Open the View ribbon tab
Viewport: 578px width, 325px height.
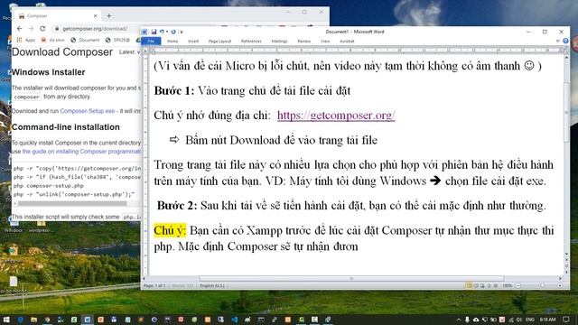325,42
